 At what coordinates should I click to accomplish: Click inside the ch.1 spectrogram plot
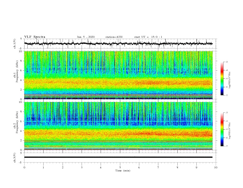118,75
